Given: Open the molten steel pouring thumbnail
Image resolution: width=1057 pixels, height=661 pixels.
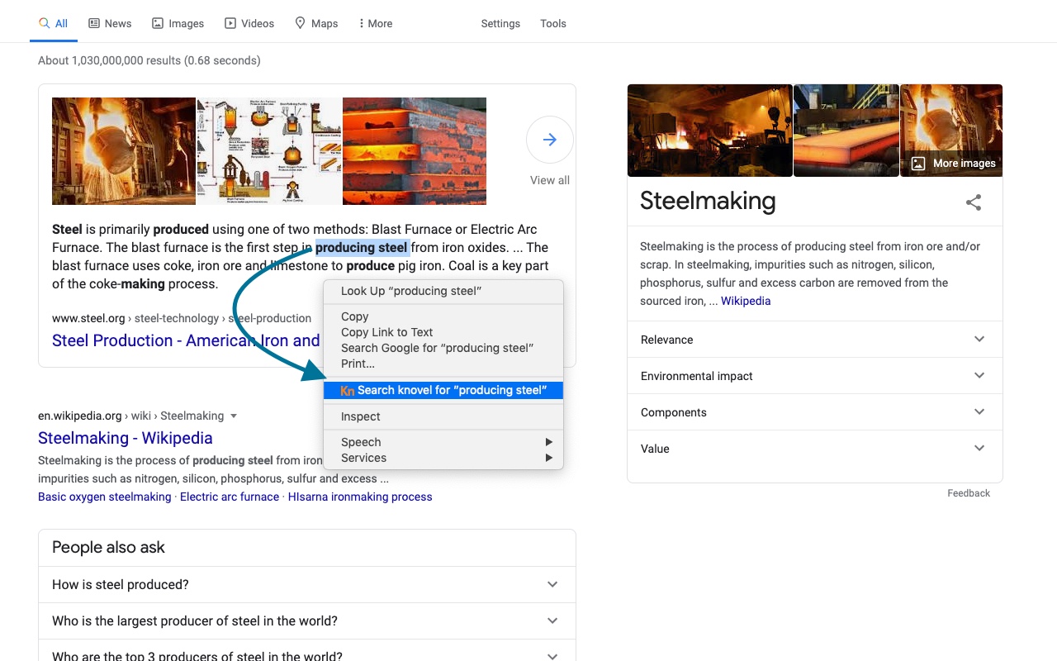Looking at the screenshot, I should 124,151.
